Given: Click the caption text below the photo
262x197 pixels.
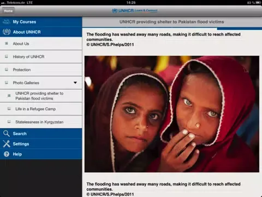Looking at the screenshot, I should 163,189.
